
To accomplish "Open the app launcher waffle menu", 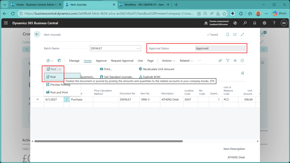I will [6, 23].
